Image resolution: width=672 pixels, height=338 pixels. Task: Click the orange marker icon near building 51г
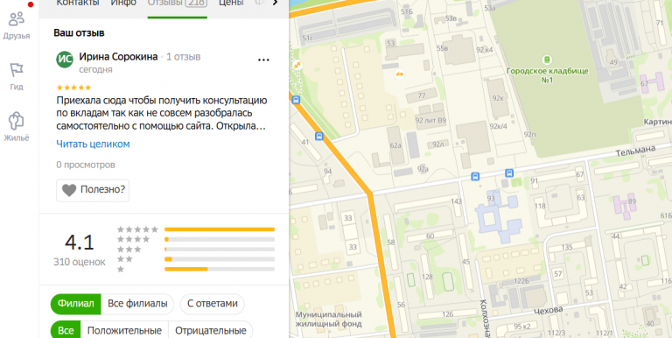pos(297,65)
